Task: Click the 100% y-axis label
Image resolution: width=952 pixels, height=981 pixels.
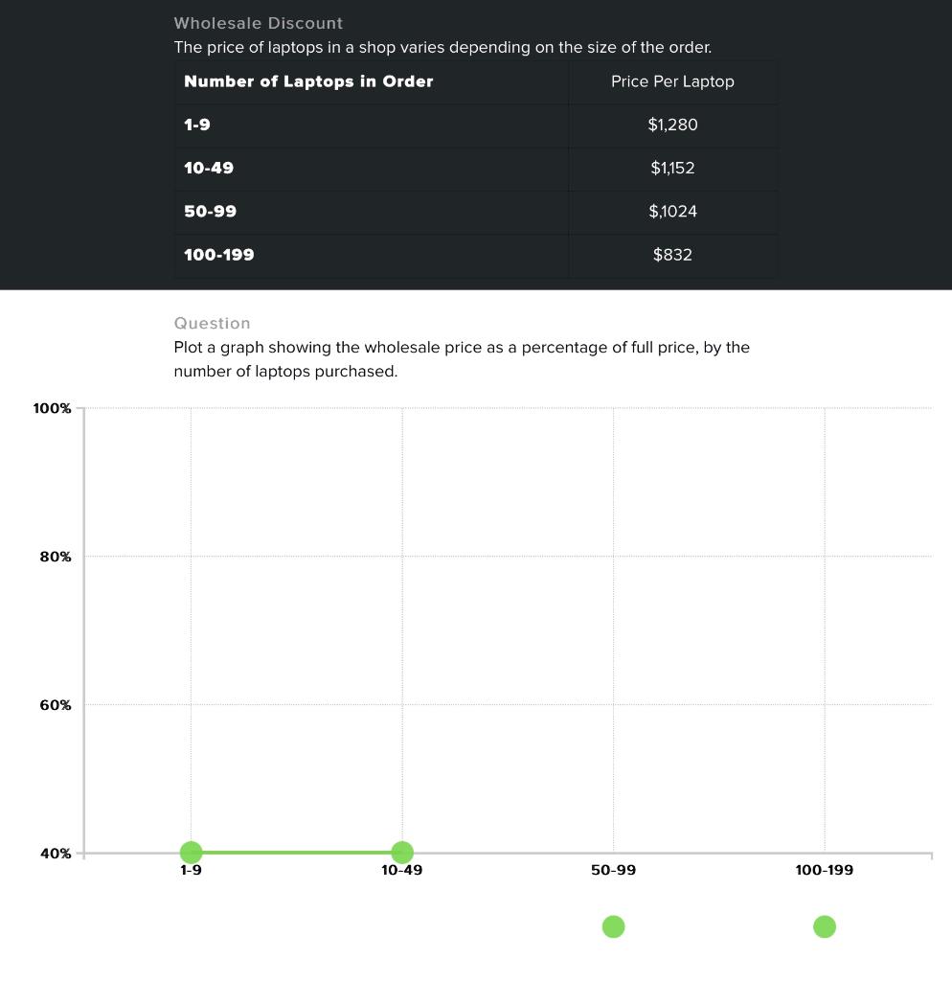Action: click(52, 408)
